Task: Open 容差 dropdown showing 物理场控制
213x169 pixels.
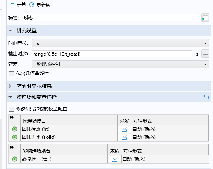Action: [x=121, y=64]
